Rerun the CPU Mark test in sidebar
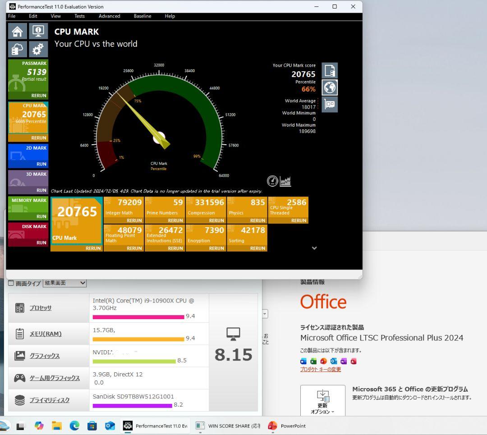This screenshot has height=435, width=487. click(39, 138)
